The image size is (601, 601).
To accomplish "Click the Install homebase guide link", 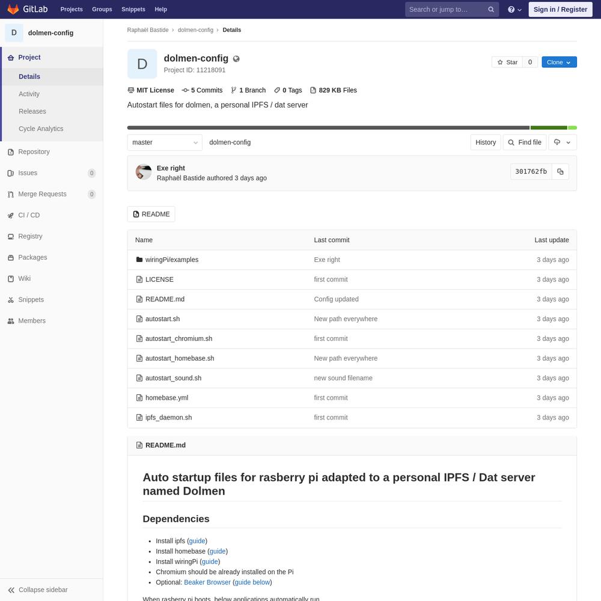I will click(x=218, y=552).
